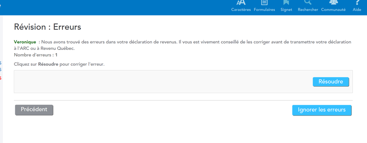Open the Communauté people icon
The height and width of the screenshot is (143, 367).
[333, 2]
